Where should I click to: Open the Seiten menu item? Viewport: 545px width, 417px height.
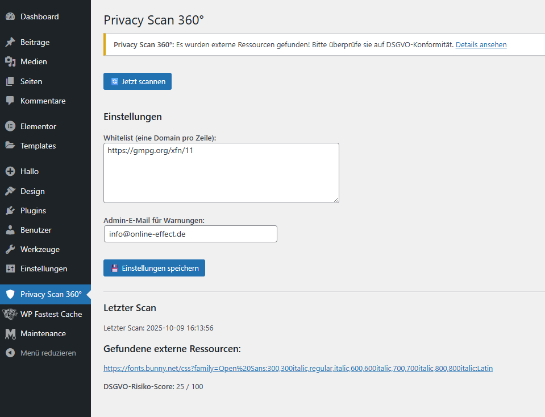point(31,81)
